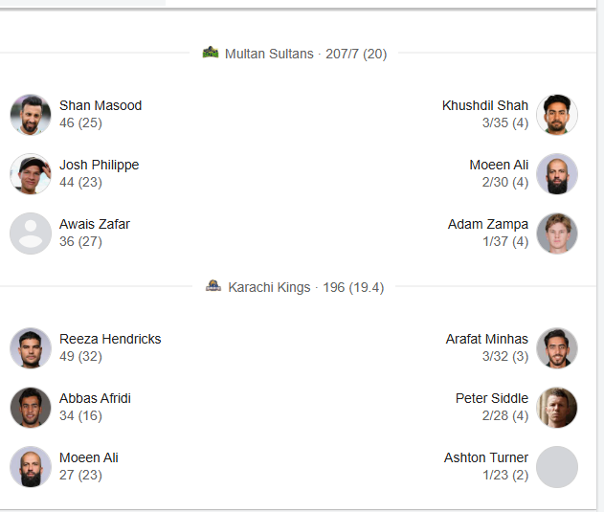Screen dimensions: 604x512
Task: Open Peter Siddle's player photo
Action: 557,408
